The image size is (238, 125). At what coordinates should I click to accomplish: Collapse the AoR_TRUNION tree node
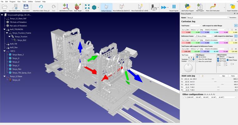4,29
